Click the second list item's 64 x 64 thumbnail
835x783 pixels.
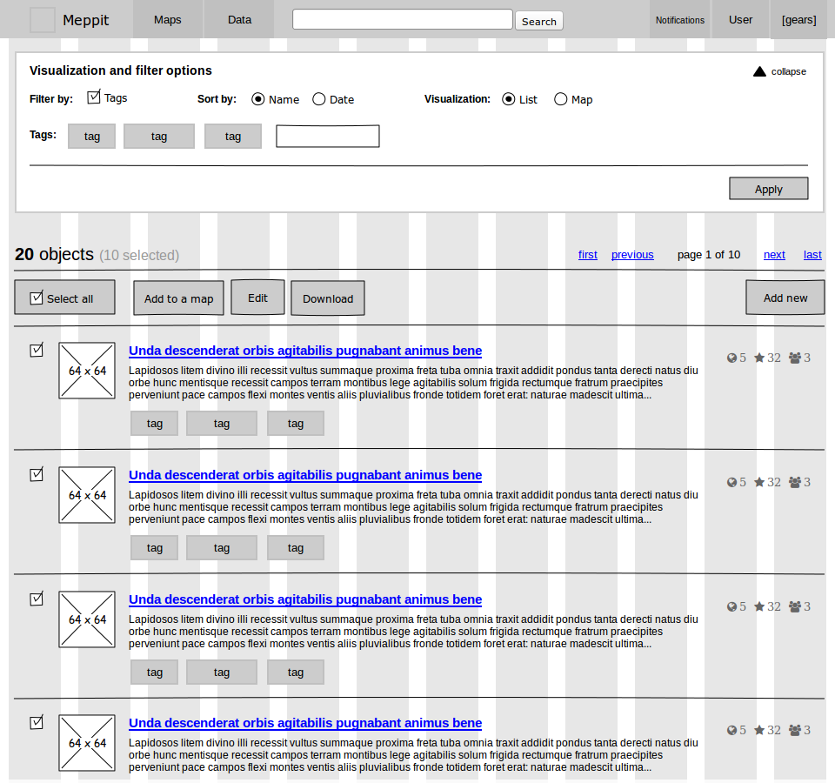coord(87,495)
